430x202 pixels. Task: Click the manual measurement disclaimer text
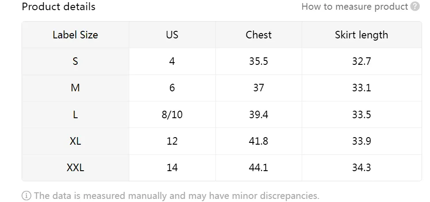point(176,196)
